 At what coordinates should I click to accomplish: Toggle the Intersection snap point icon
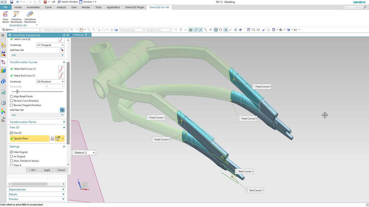click(211, 30)
